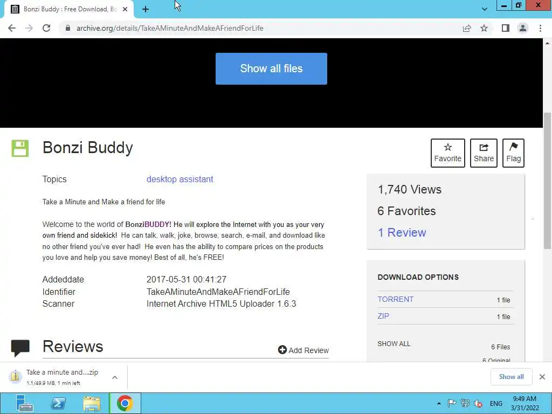Open the Chrome profile avatar
The width and height of the screenshot is (552, 414).
coord(523,28)
